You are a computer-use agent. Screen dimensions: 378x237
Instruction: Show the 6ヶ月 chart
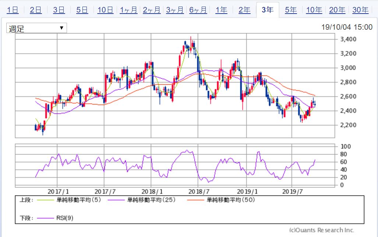point(198,10)
